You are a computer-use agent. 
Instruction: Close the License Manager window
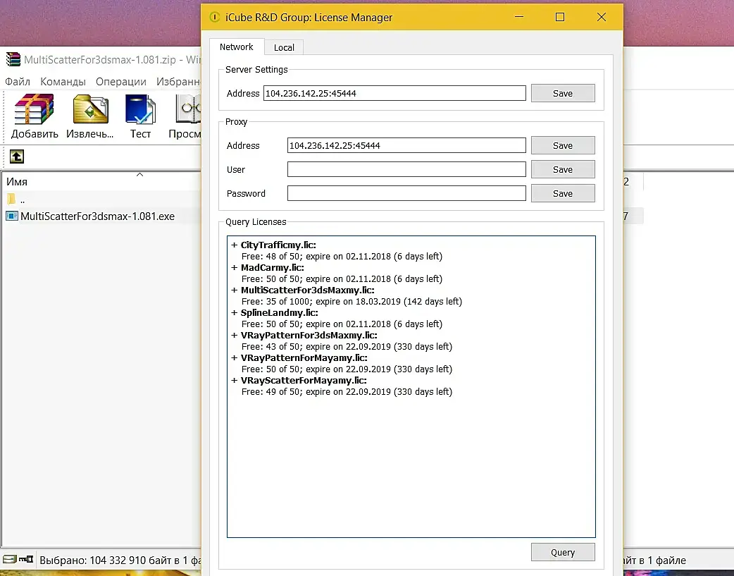[x=602, y=18]
